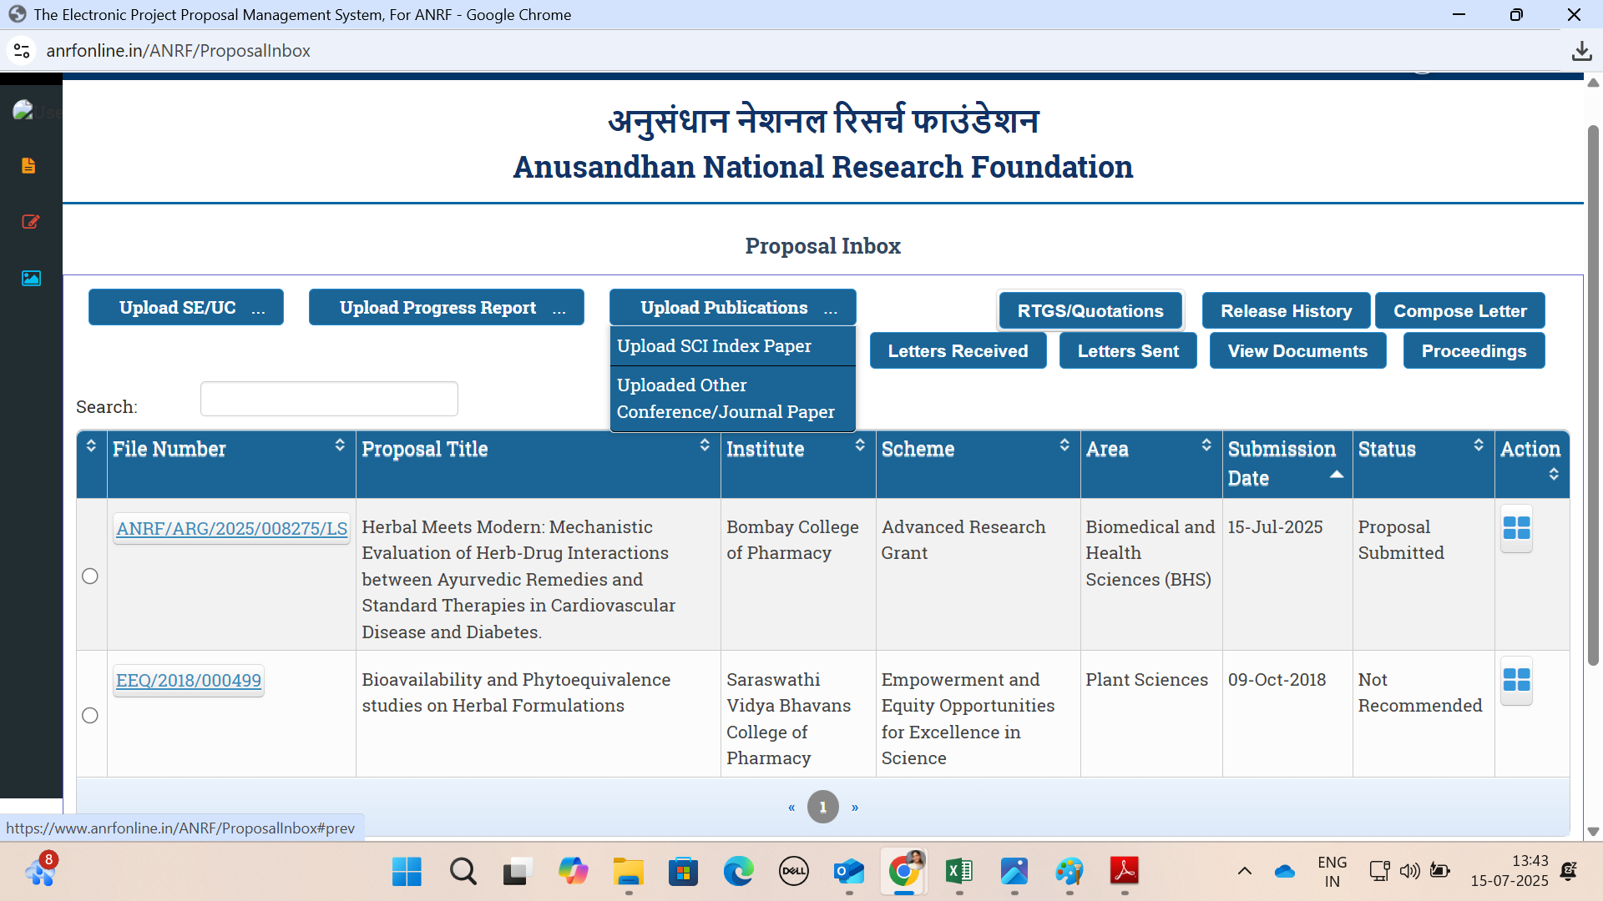Click the red edit icon in sidebar
Viewport: 1603px width, 901px height.
point(31,222)
